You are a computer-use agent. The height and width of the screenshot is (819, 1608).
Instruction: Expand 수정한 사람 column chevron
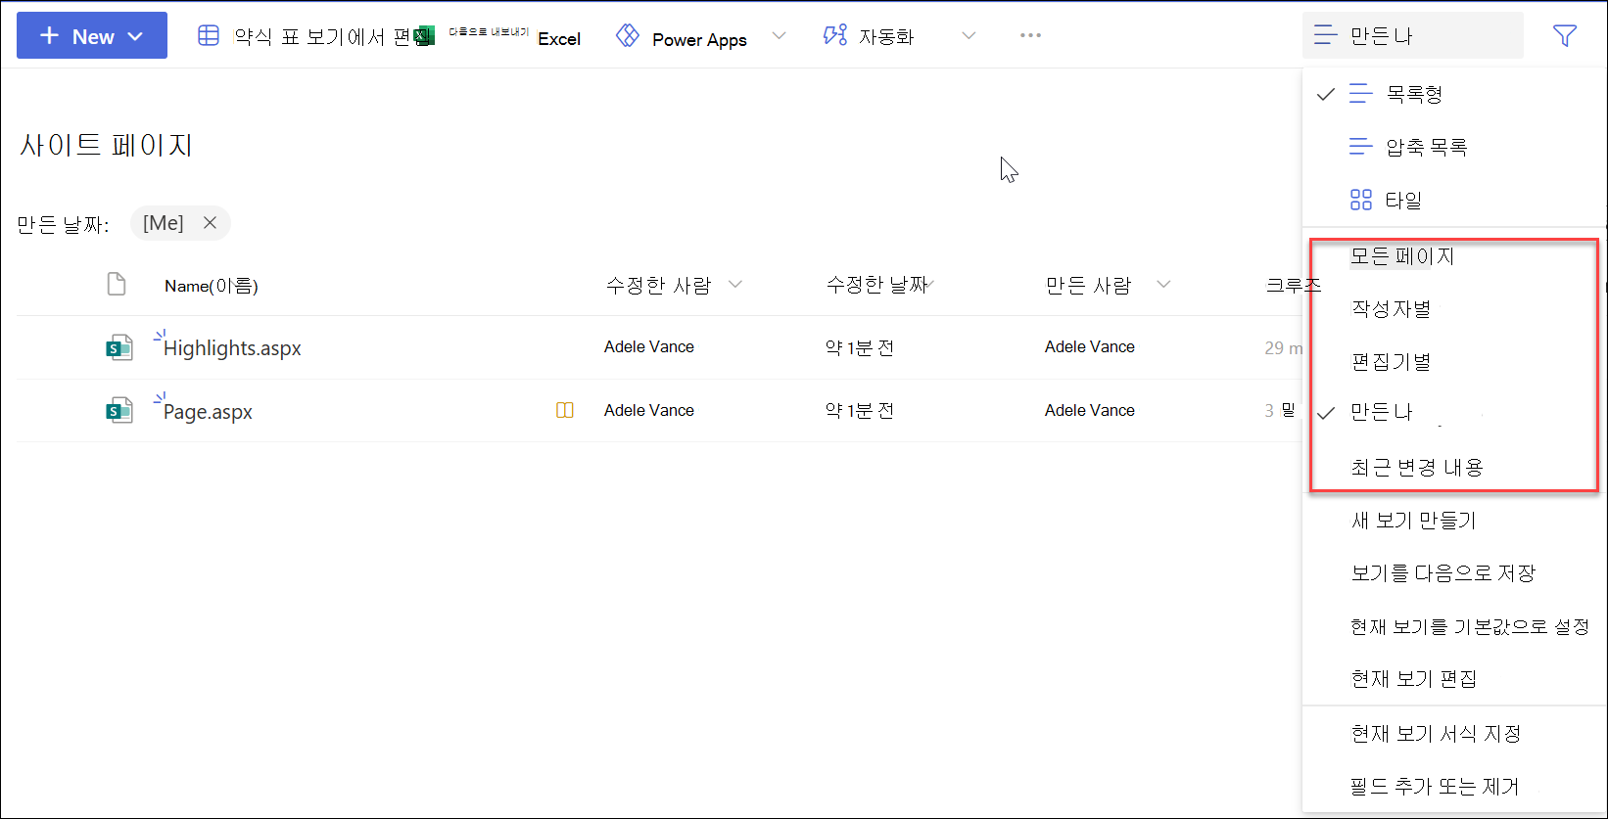(735, 285)
